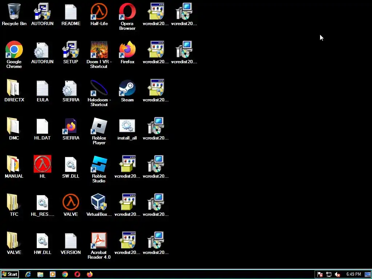This screenshot has height=279, width=372.
Task: Select the MANUAL folder
Action: tap(14, 167)
